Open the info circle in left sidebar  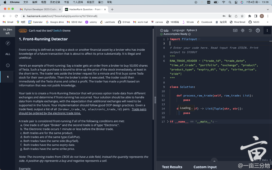click(x=8, y=65)
